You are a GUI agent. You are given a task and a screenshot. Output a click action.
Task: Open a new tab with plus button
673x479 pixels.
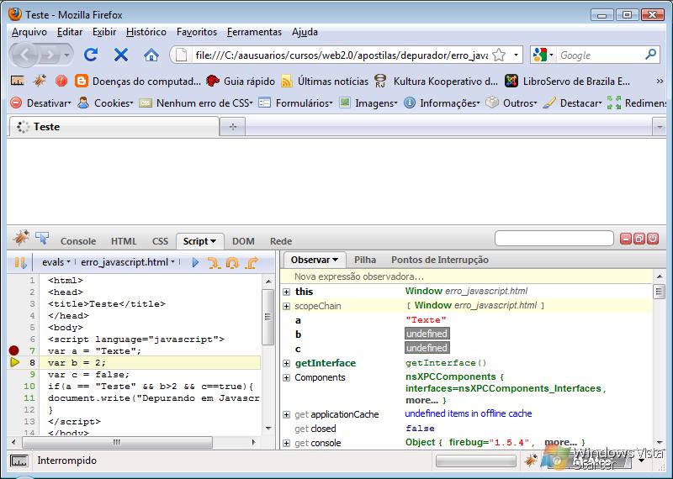point(233,127)
